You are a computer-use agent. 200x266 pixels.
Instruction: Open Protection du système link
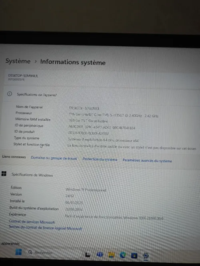coord(100,159)
